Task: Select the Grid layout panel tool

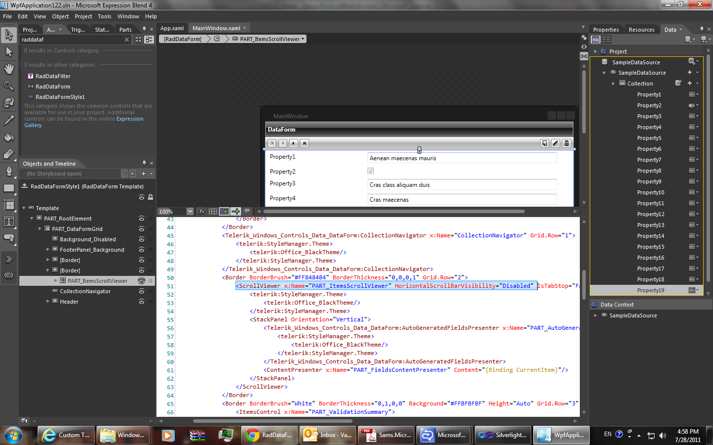Action: click(x=9, y=205)
